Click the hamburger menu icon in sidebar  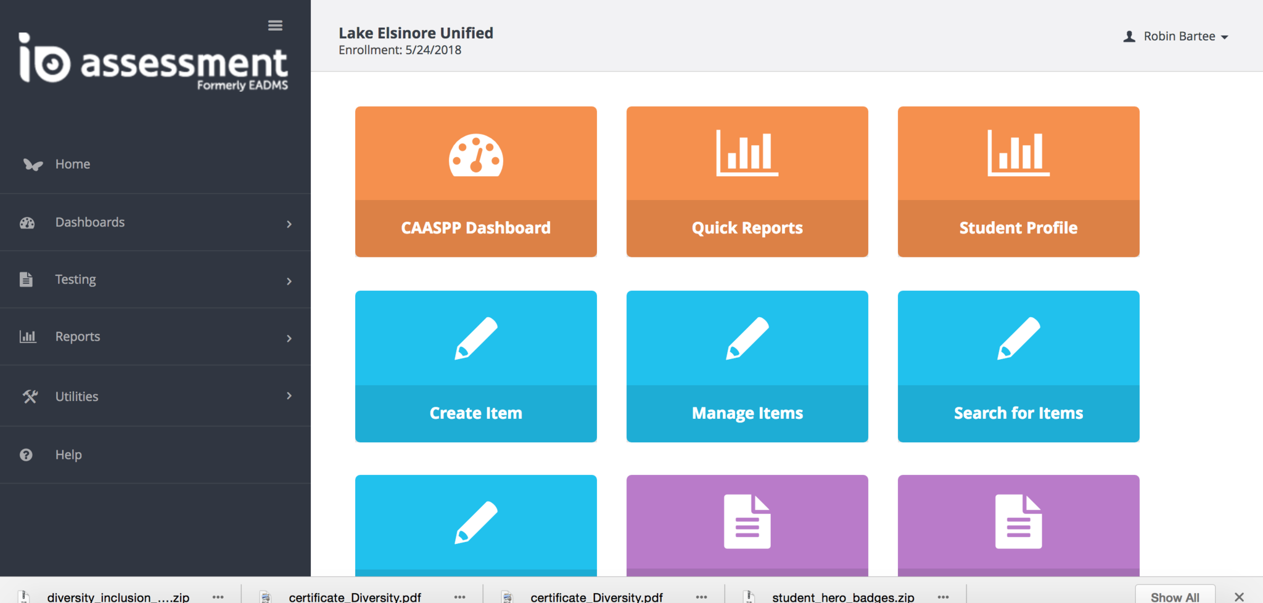coord(275,25)
